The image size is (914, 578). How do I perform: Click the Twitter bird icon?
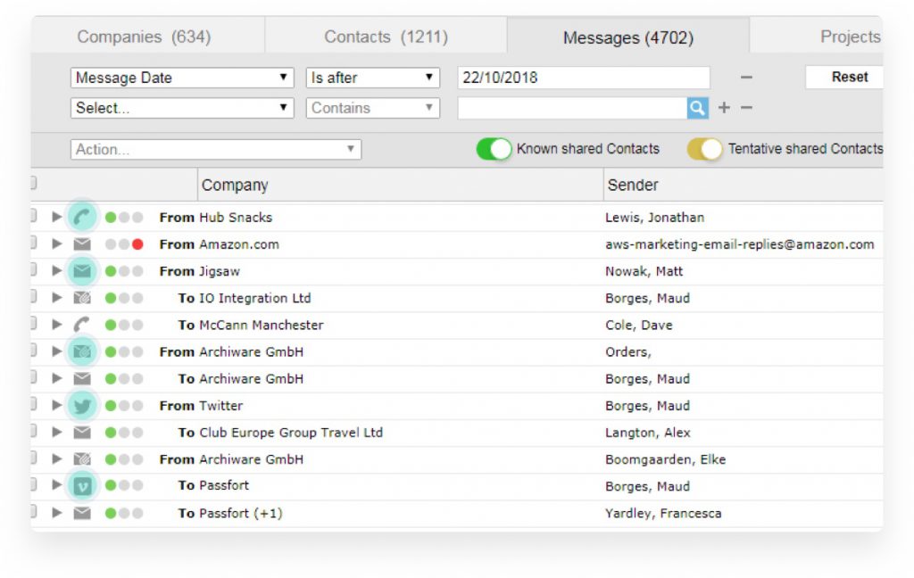(82, 406)
